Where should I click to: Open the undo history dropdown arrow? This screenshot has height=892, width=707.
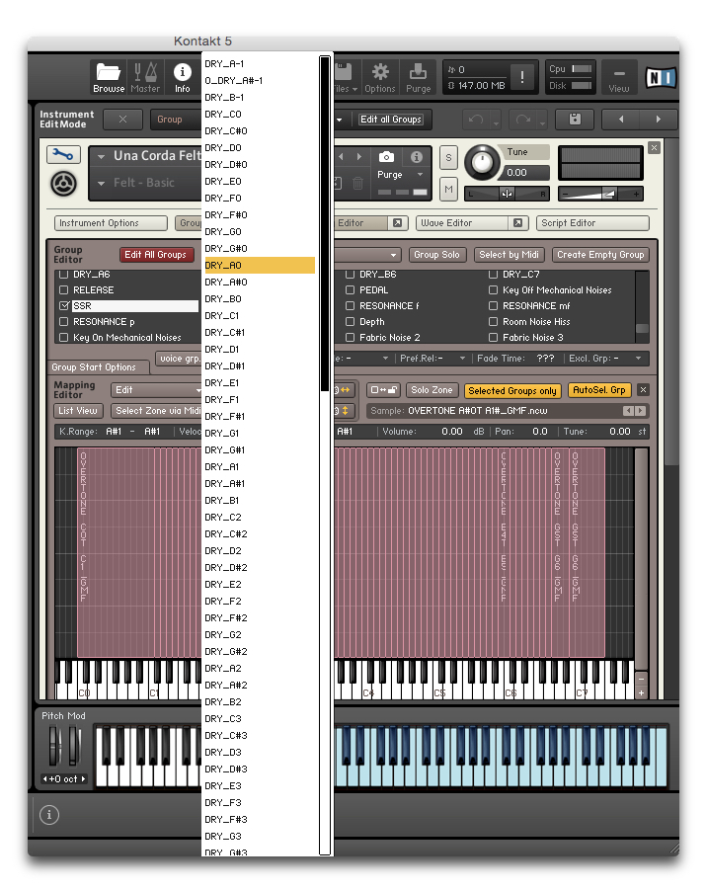(x=496, y=122)
